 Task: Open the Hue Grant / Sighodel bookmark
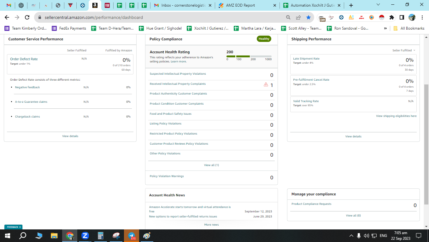point(160,28)
